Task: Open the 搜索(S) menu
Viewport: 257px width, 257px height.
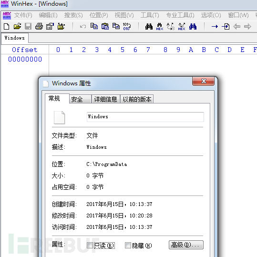Action: coord(73,15)
